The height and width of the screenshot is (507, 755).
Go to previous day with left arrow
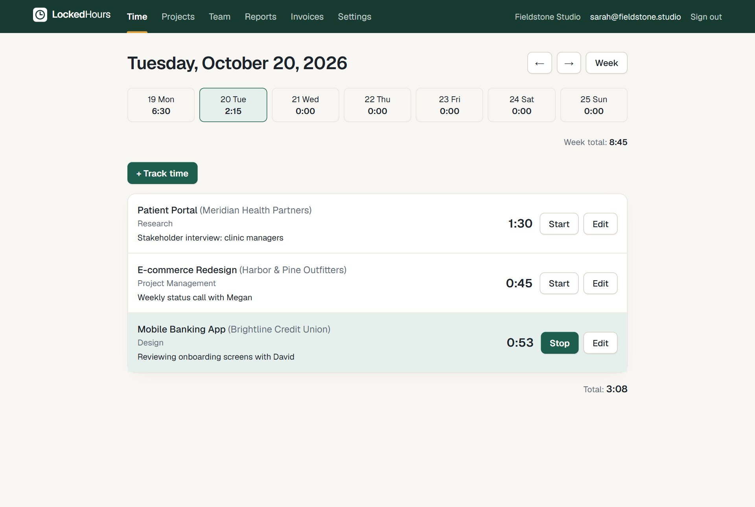(540, 63)
